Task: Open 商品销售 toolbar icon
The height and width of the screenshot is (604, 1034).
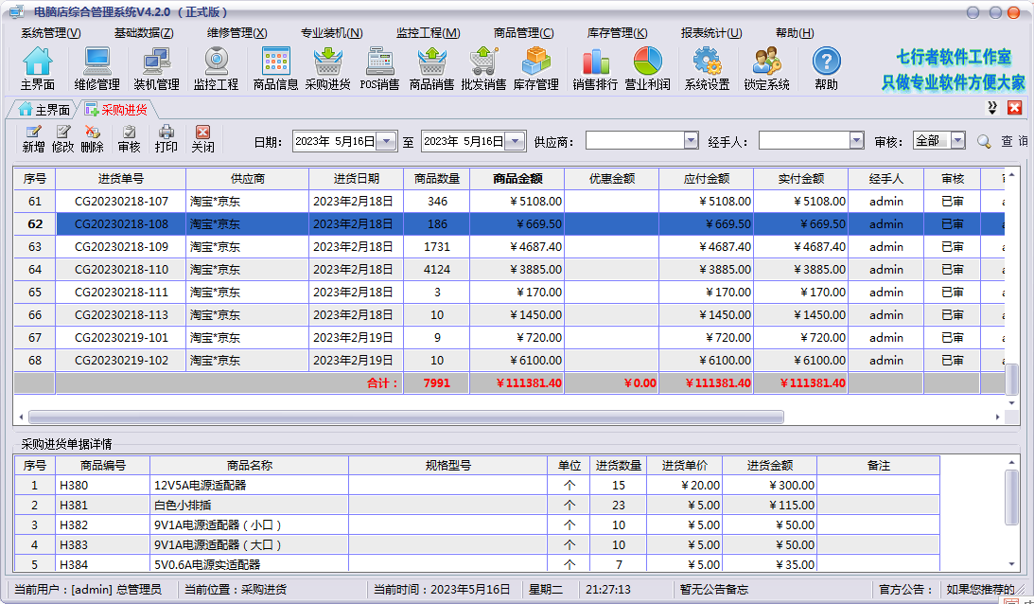Action: (x=432, y=69)
